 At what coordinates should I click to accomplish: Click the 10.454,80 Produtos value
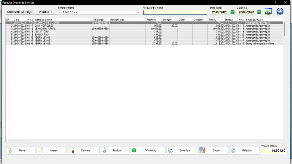[x=156, y=29]
